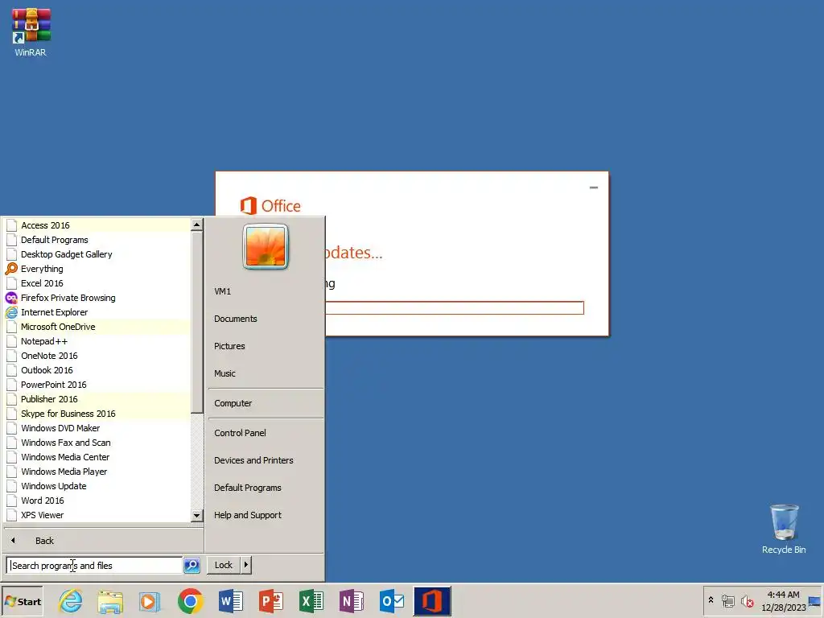Screen dimensions: 824x618
Task: Open Help and Support
Action: (266, 515)
